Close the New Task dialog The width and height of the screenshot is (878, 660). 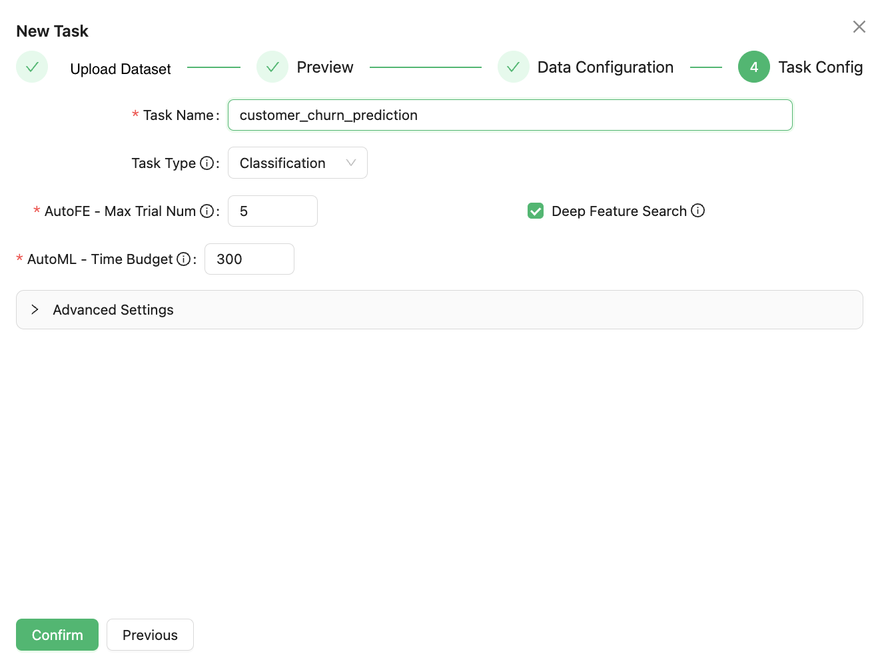[859, 27]
